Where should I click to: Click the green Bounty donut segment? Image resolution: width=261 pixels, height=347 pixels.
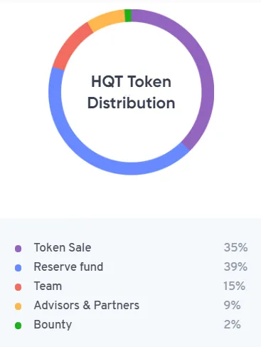coord(128,16)
